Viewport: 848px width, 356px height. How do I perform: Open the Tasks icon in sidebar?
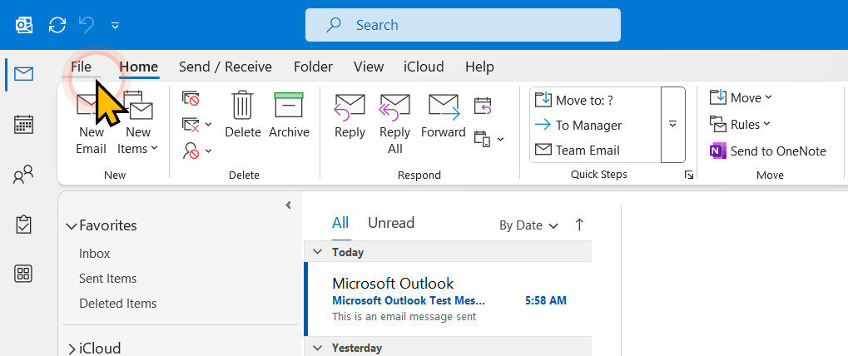point(24,224)
